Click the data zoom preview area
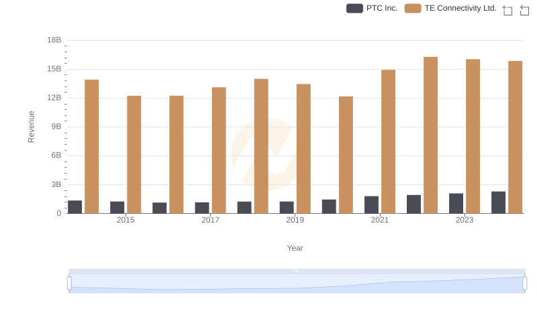The height and width of the screenshot is (309, 537). click(297, 284)
